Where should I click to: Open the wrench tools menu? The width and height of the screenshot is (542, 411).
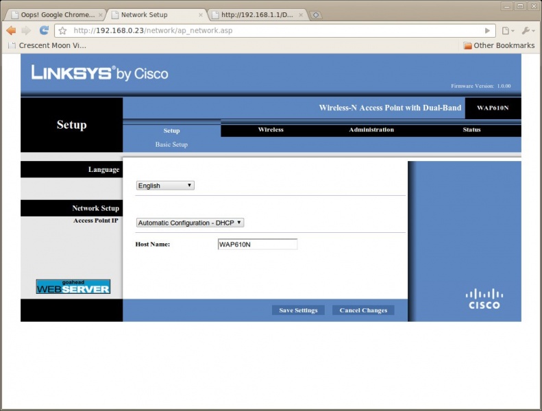528,31
